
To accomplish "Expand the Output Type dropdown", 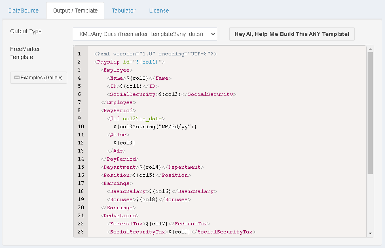I will (x=145, y=34).
